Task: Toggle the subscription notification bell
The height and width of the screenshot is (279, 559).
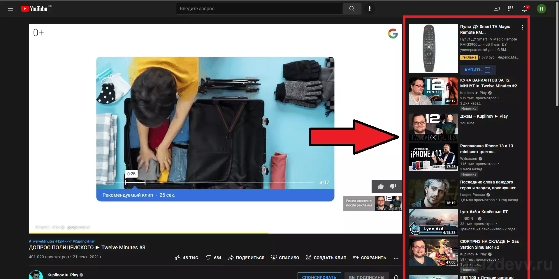Action: point(396,277)
